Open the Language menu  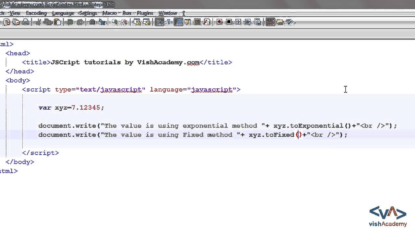tap(63, 13)
